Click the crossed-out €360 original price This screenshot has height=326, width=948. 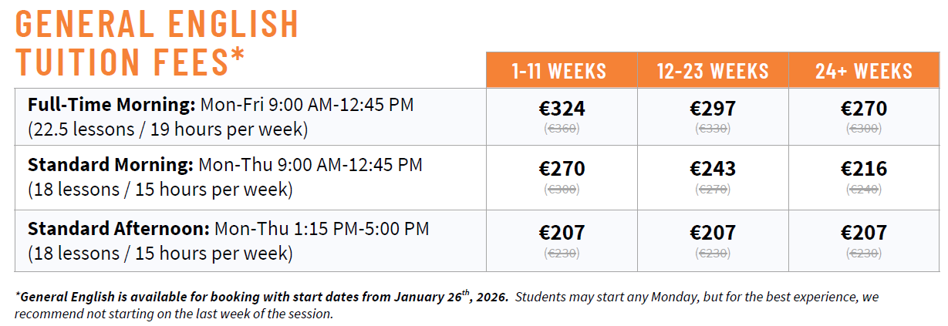click(562, 129)
